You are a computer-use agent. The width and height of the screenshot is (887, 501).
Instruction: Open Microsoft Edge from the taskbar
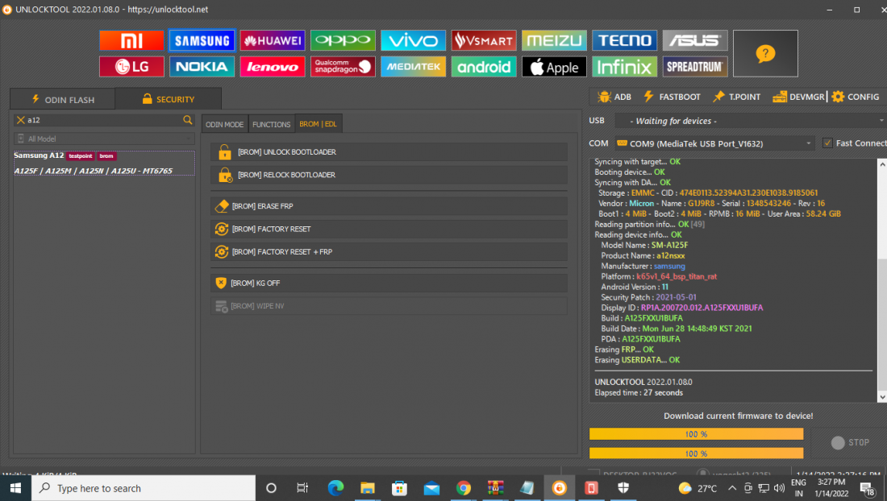pyautogui.click(x=335, y=488)
